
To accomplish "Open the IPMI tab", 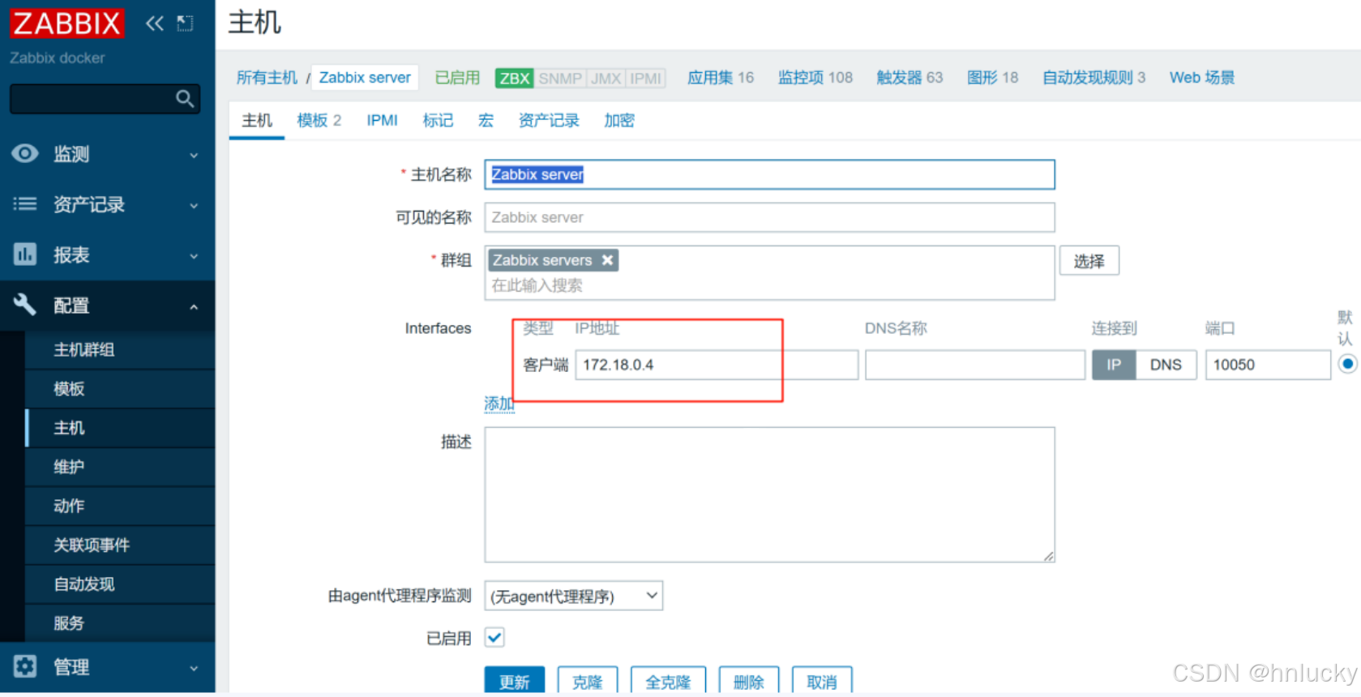I will tap(382, 120).
